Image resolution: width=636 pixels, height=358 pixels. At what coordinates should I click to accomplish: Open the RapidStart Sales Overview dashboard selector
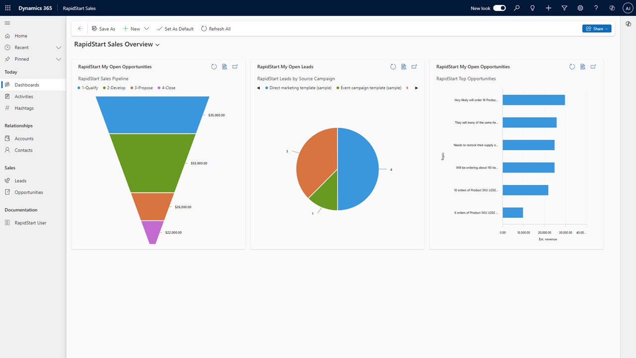[117, 44]
